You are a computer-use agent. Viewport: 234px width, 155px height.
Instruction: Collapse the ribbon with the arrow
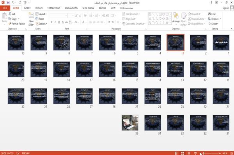click(x=231, y=29)
